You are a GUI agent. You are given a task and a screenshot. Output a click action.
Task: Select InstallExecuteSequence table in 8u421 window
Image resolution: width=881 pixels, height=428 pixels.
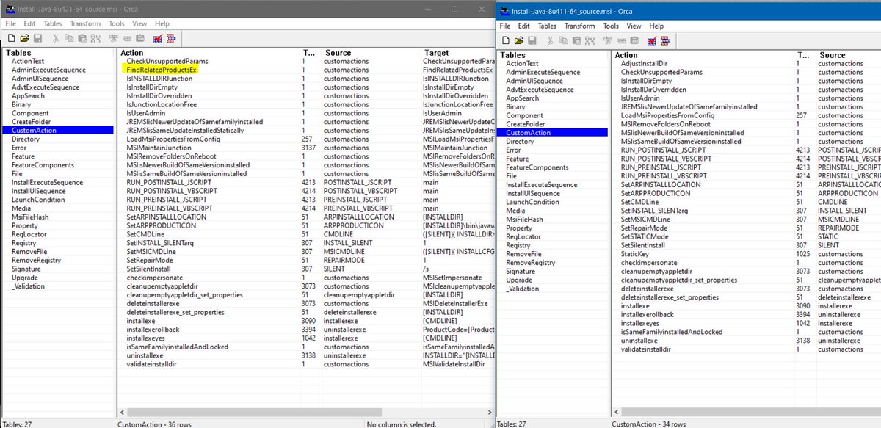pos(47,182)
